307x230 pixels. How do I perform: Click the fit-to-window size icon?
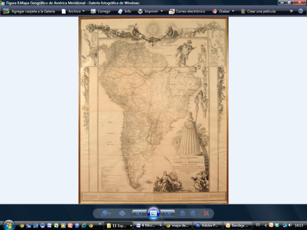pos(122,213)
